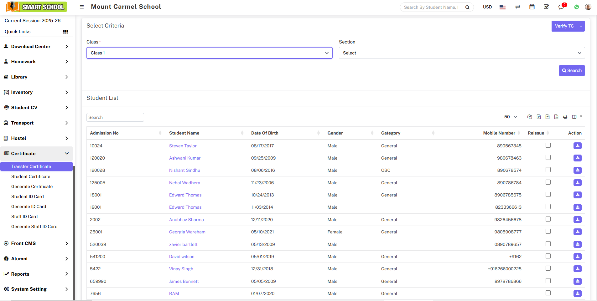The height and width of the screenshot is (301, 597).
Task: Tick Reissue checkbox for Georgia Wareham
Action: 548,232
